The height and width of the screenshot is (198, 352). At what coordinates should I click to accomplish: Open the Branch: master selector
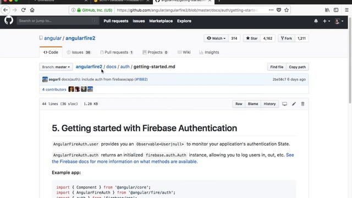(56, 67)
